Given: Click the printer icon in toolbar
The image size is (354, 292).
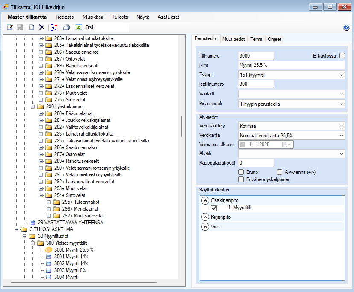Looking at the screenshot, I should click(66, 27).
